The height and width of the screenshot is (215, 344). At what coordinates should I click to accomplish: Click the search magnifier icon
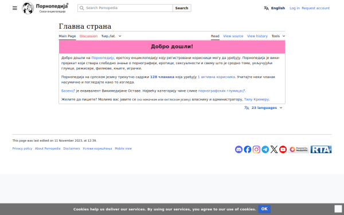[x=81, y=8]
